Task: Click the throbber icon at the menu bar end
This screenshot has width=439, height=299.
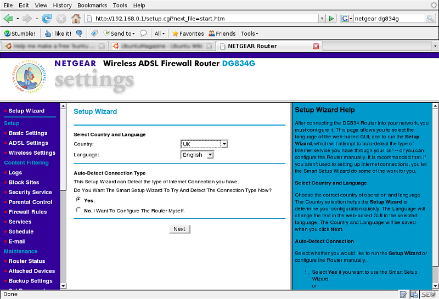Action: coord(434,5)
